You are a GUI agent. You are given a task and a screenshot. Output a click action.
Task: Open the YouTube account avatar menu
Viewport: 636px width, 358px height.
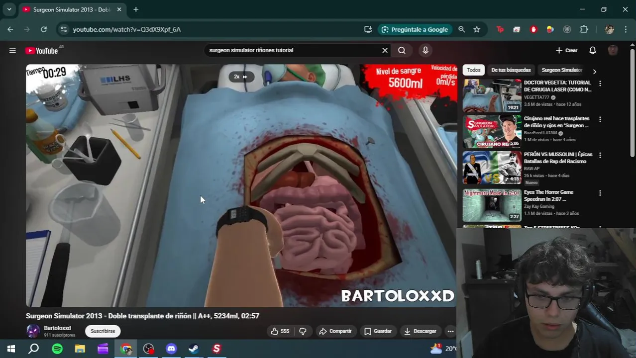613,50
